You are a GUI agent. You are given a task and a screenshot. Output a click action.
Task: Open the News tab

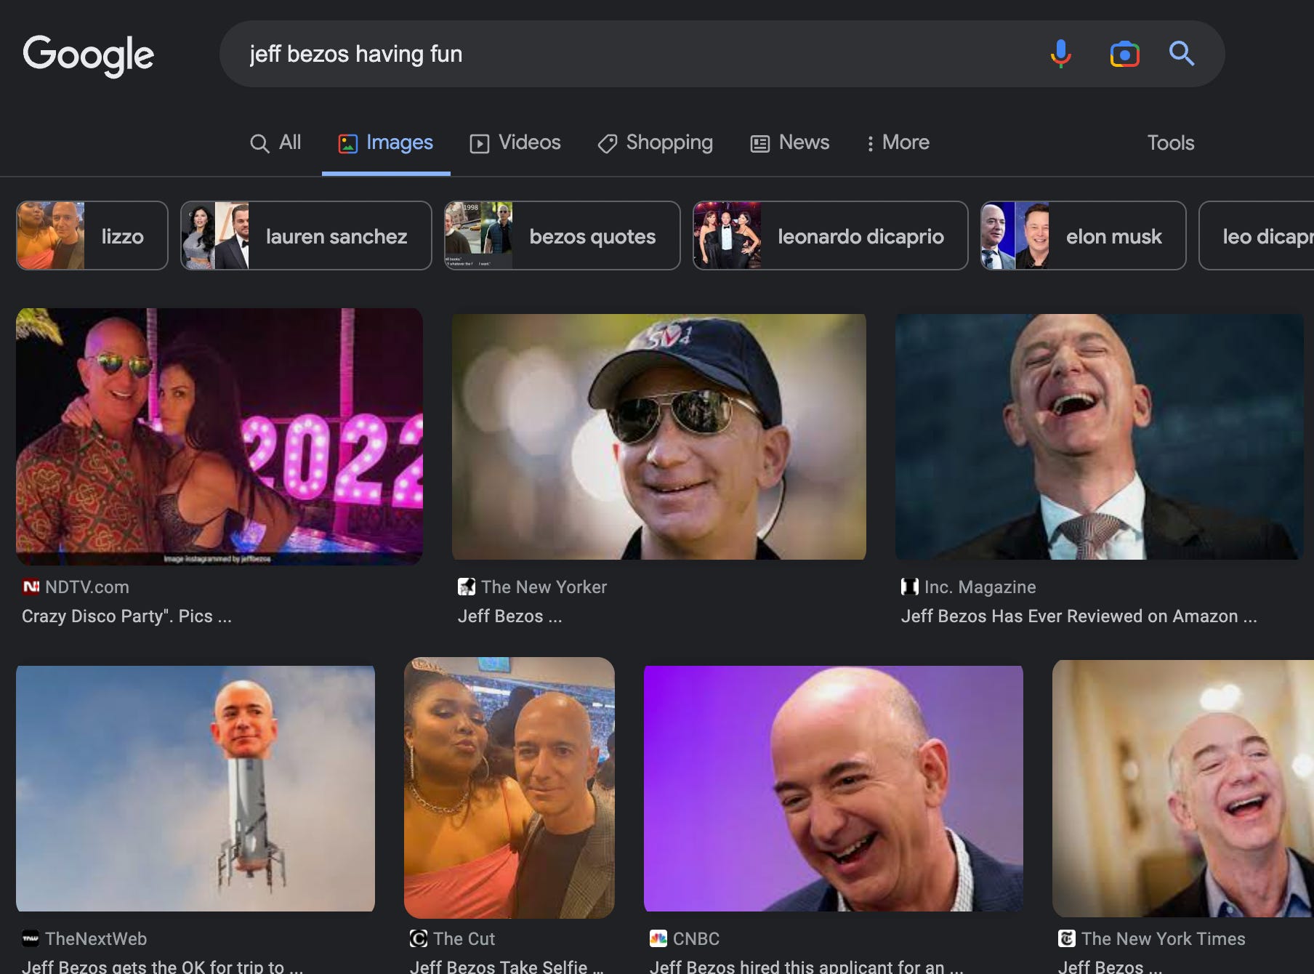point(789,142)
